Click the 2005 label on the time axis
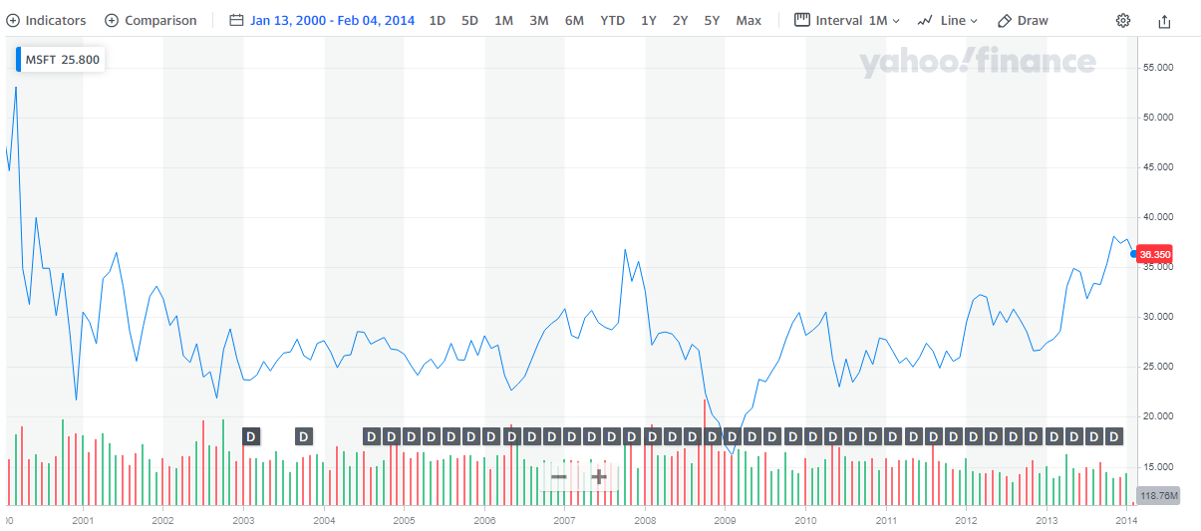This screenshot has height=531, width=1201. pyautogui.click(x=404, y=520)
